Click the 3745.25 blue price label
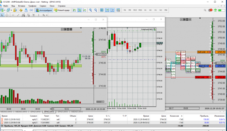The height and width of the screenshot is (131, 227). pyautogui.click(x=220, y=66)
